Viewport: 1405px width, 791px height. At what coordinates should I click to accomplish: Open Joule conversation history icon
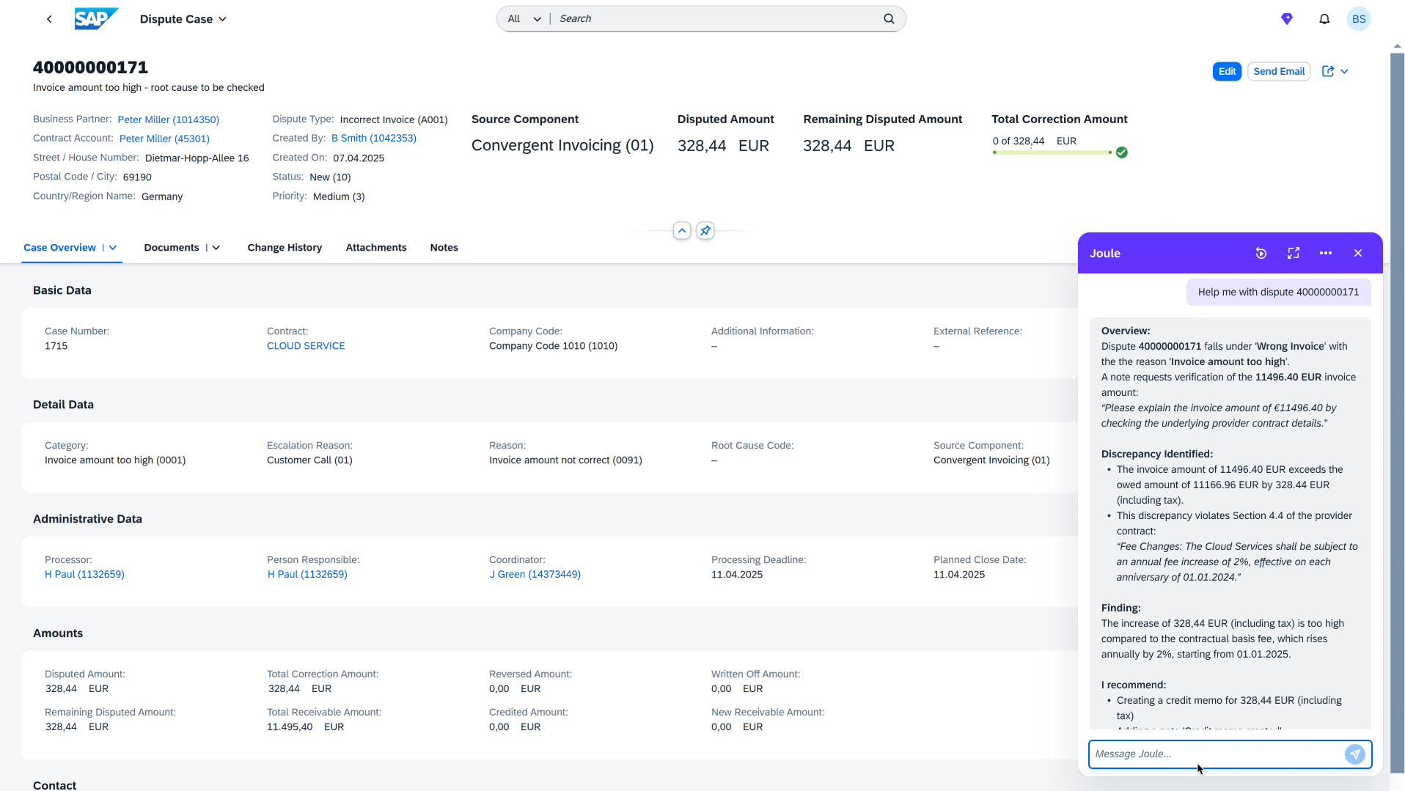(x=1261, y=253)
